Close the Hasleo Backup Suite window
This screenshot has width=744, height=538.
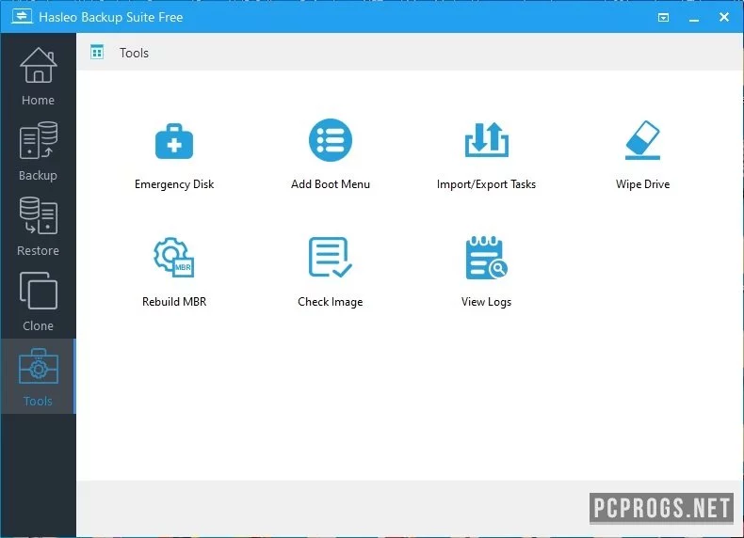tap(724, 17)
